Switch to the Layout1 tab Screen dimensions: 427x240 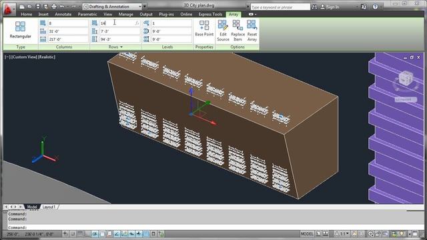[x=49, y=207]
